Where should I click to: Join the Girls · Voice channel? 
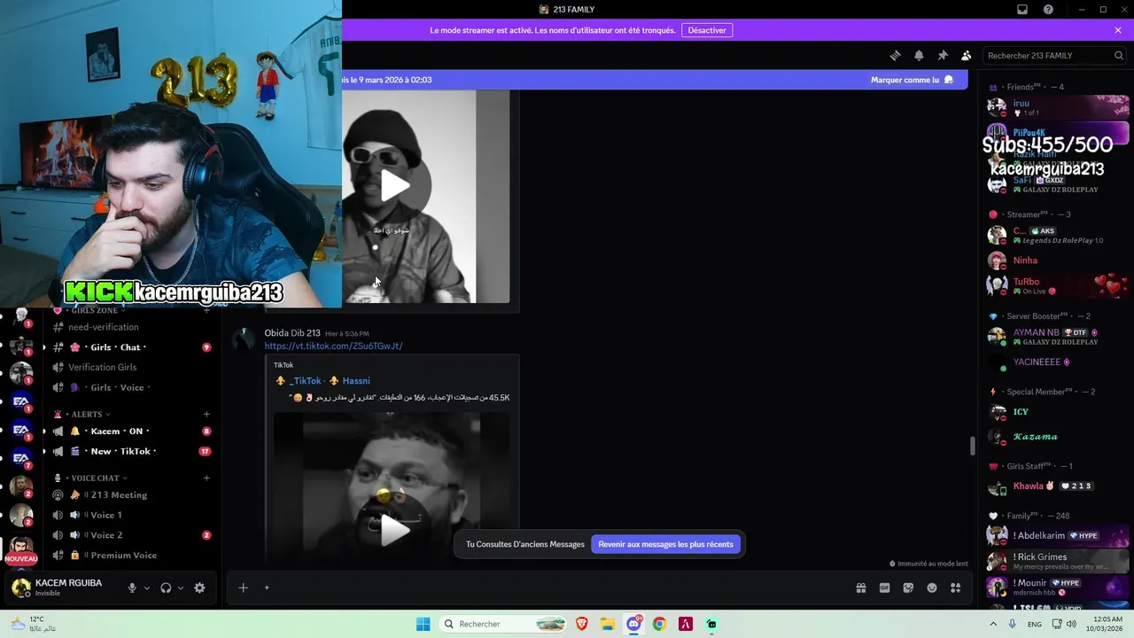point(131,387)
